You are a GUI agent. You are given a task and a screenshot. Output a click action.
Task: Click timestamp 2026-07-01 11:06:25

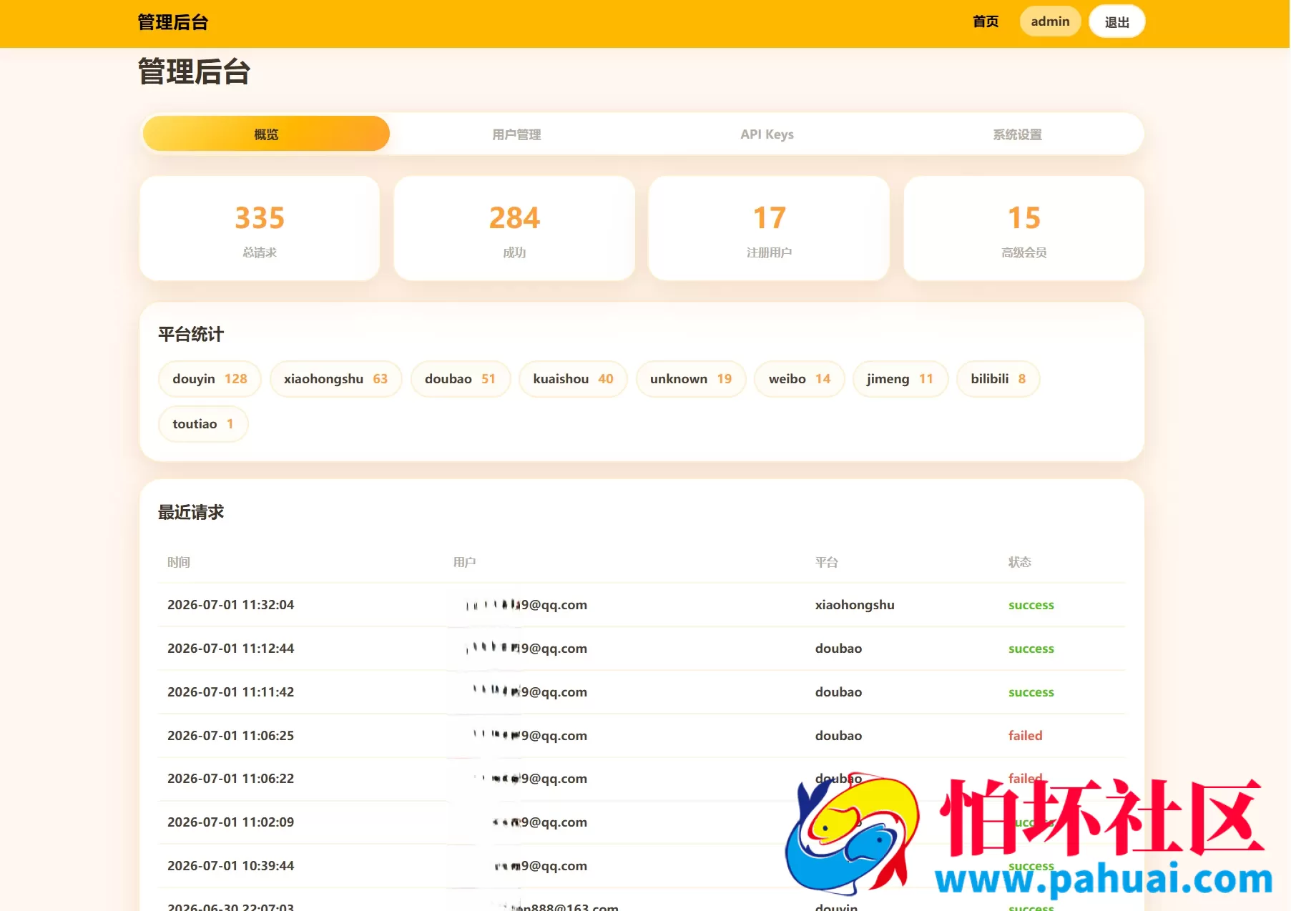tap(230, 736)
